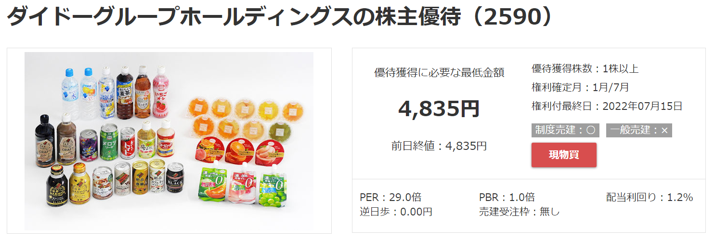Click the red 現物買 button

[x=564, y=155]
